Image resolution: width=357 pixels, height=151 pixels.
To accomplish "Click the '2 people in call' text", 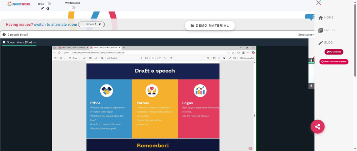I will pyautogui.click(x=18, y=35).
